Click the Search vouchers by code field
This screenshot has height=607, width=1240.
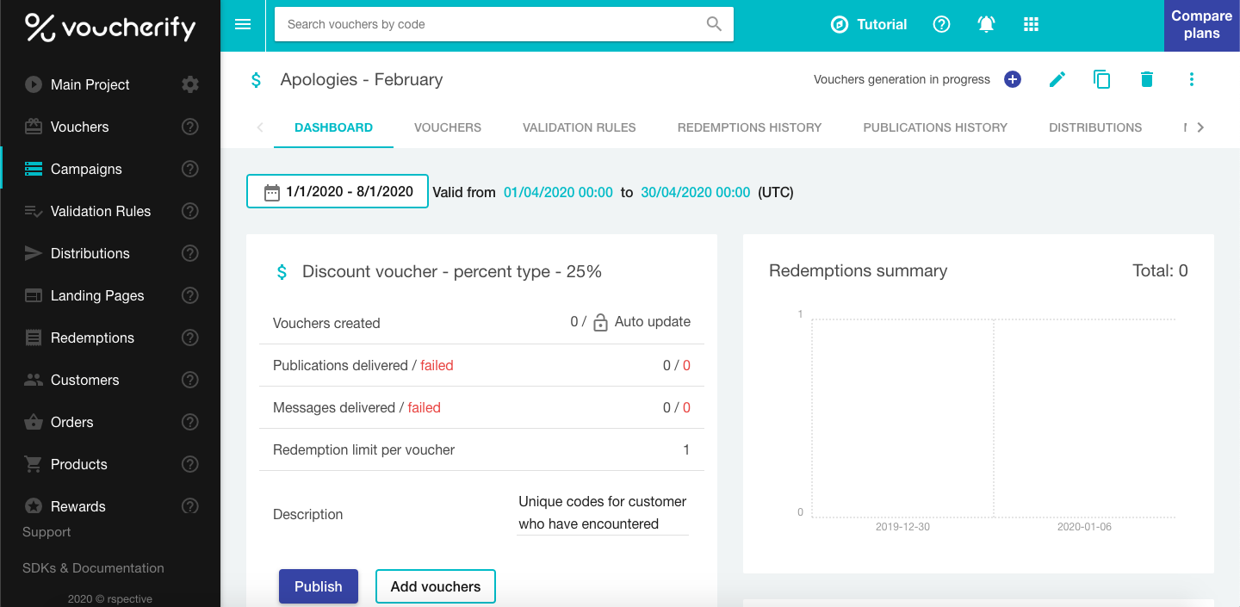click(491, 24)
